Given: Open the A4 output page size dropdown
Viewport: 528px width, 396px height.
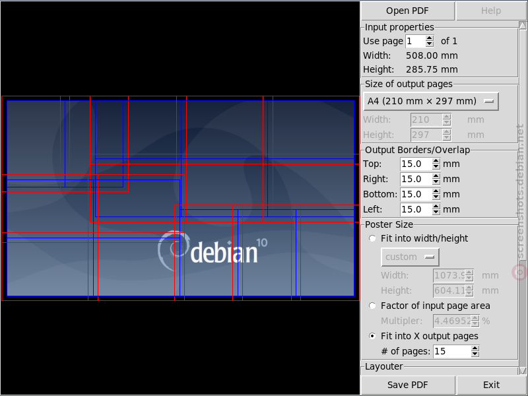Looking at the screenshot, I should coord(431,102).
